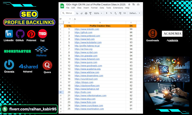Click the Quora red Q icon
Viewport: 192px width, 115px height.
click(x=47, y=65)
